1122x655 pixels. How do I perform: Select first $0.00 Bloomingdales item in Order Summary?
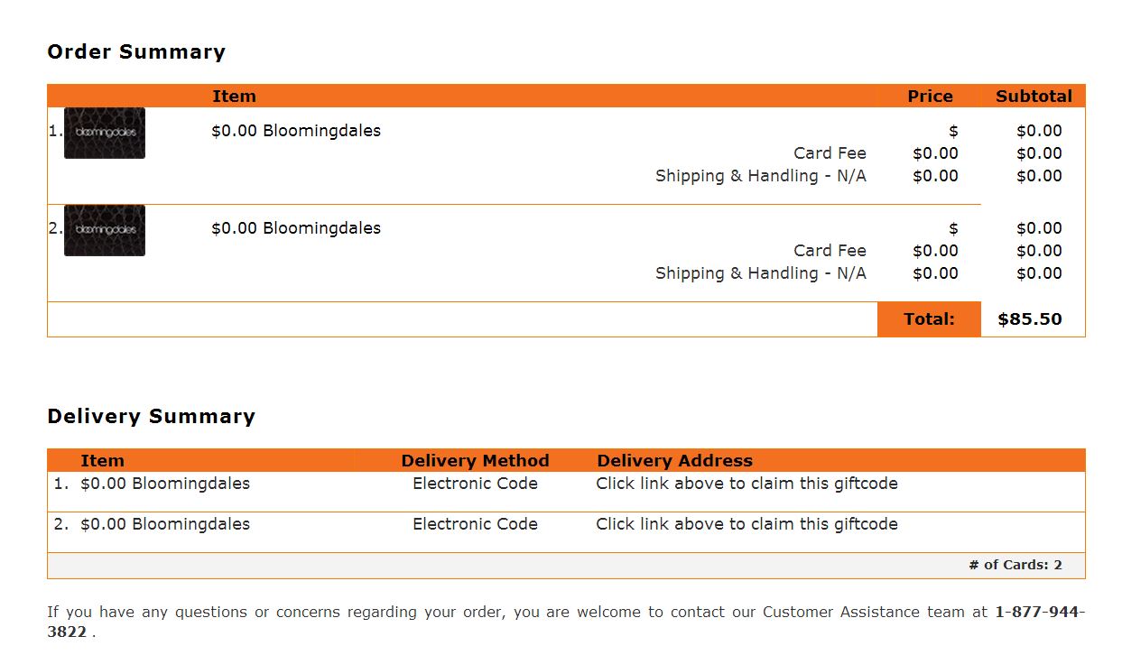(296, 131)
